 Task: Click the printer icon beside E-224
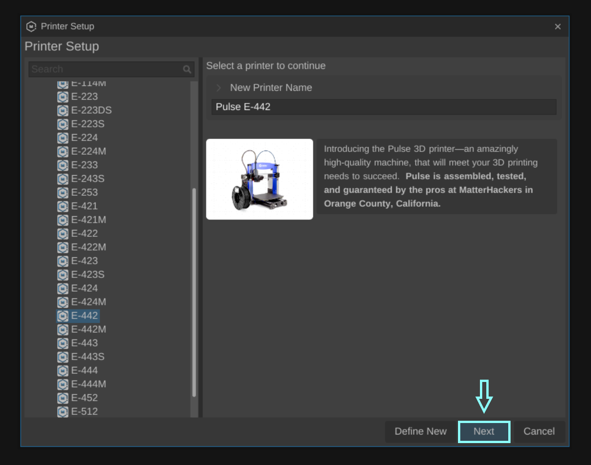point(63,138)
